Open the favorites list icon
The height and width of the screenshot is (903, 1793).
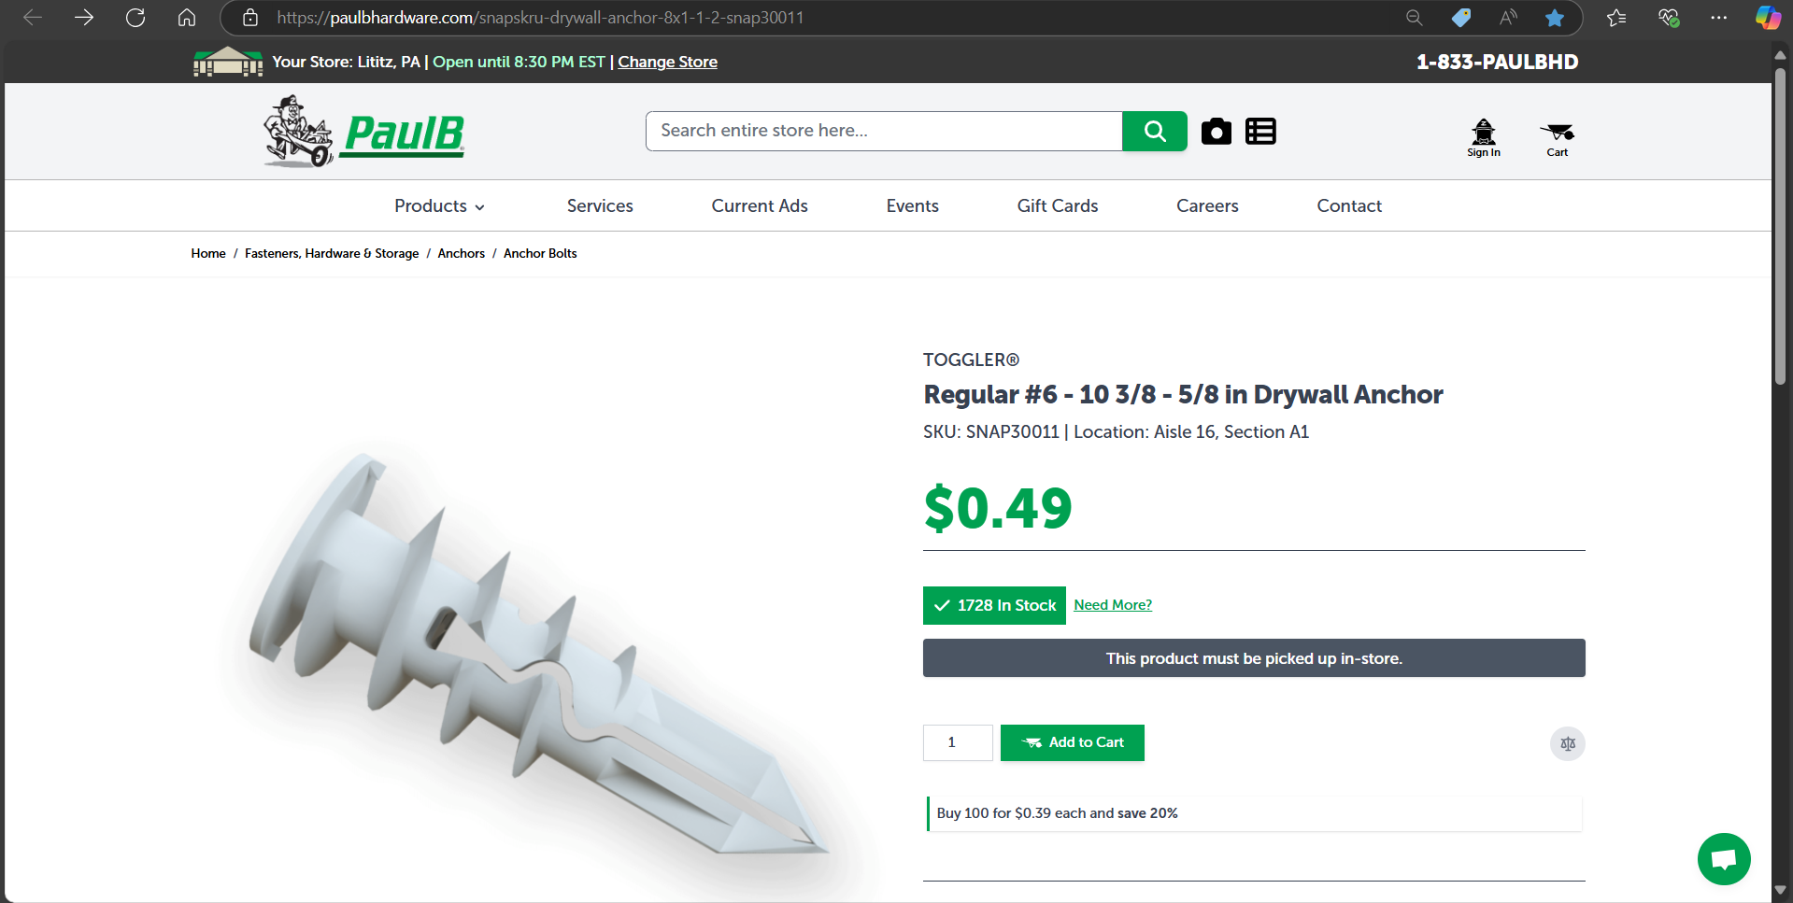(x=1616, y=18)
